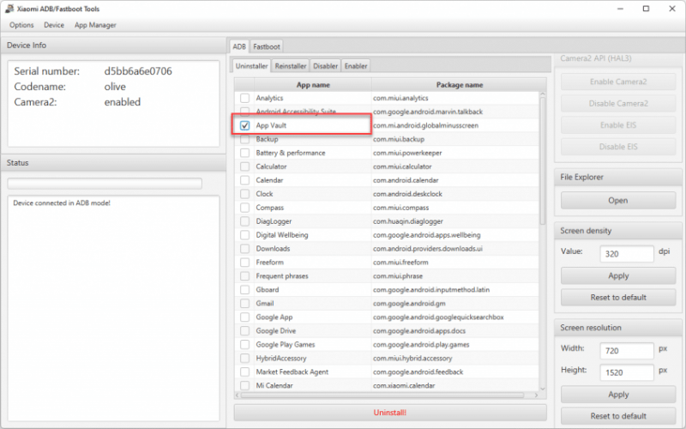Image resolution: width=686 pixels, height=429 pixels.
Task: Click the horizontal scrollbar left arrow
Action: (x=238, y=395)
